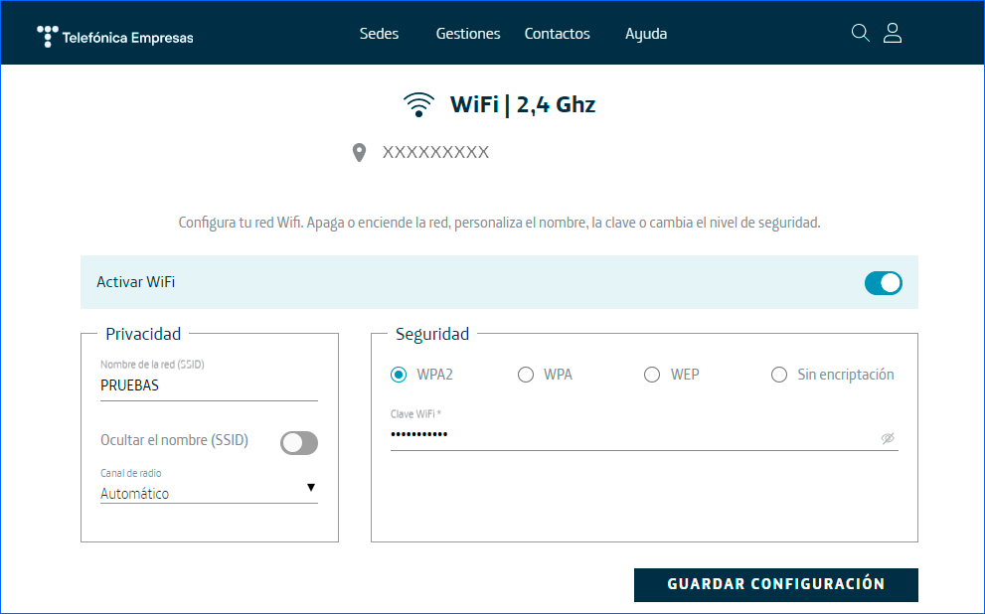The image size is (985, 614).
Task: Select the WPA2 security option
Action: pyautogui.click(x=399, y=375)
